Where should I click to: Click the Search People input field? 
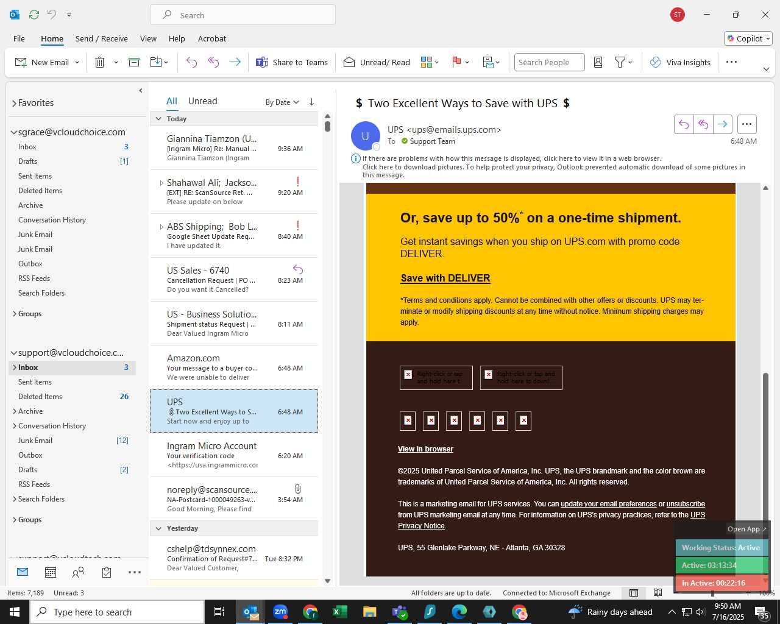click(549, 62)
